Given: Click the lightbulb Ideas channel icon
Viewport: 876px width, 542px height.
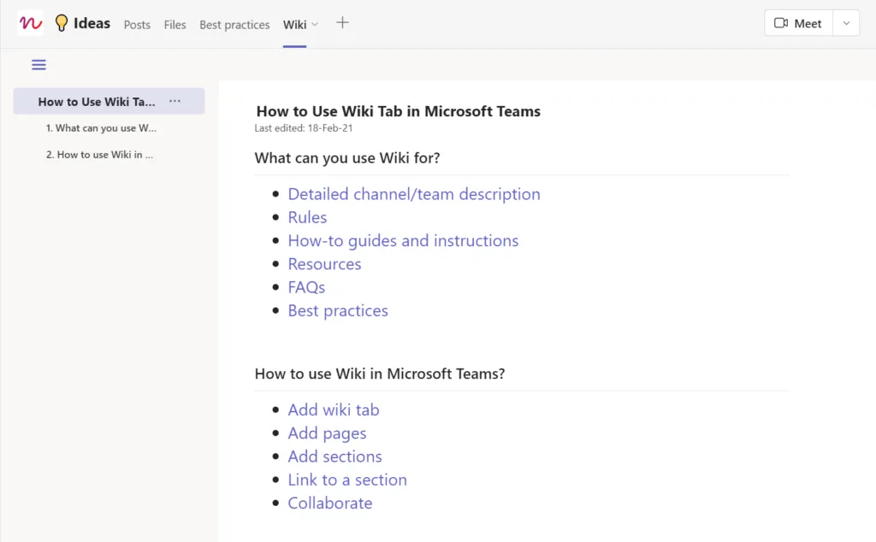Looking at the screenshot, I should click(62, 23).
